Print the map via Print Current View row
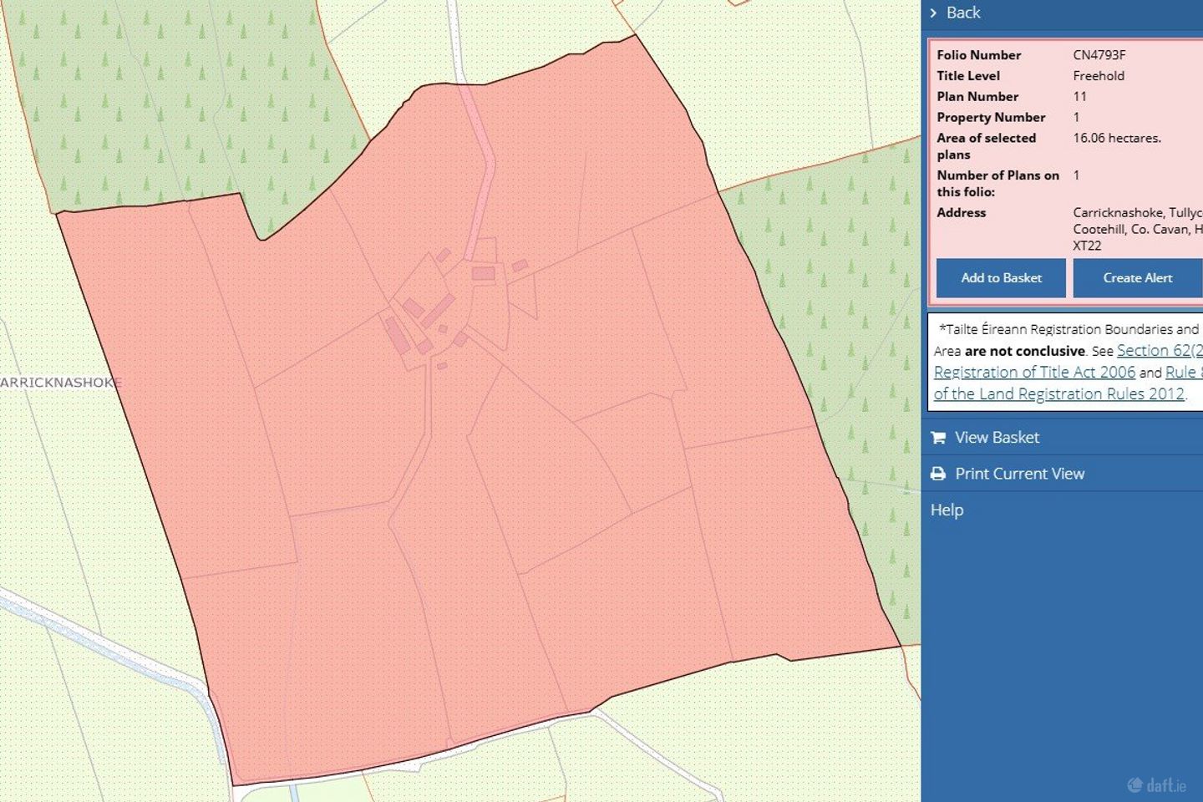The height and width of the screenshot is (802, 1203). [1020, 473]
